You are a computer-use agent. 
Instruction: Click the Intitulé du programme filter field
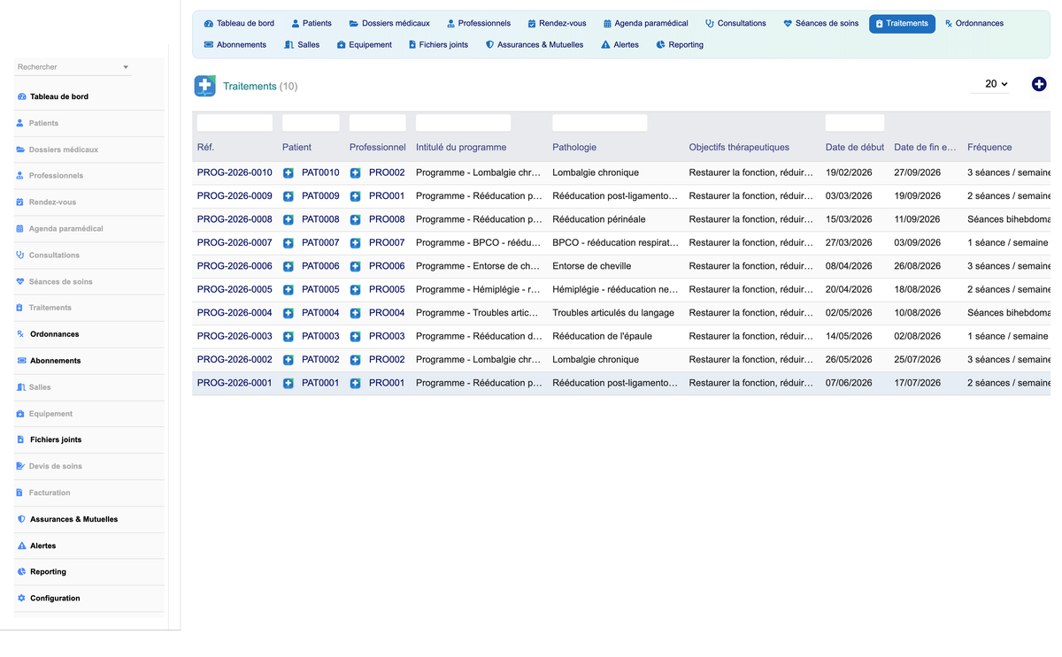tap(463, 123)
